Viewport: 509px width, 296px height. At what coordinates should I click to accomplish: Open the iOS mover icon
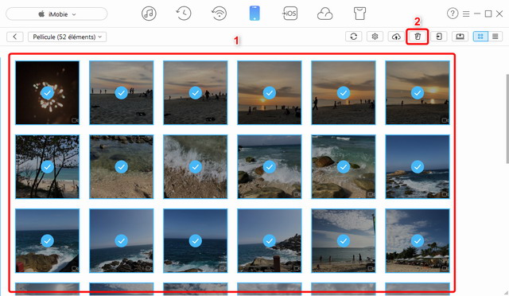(289, 14)
